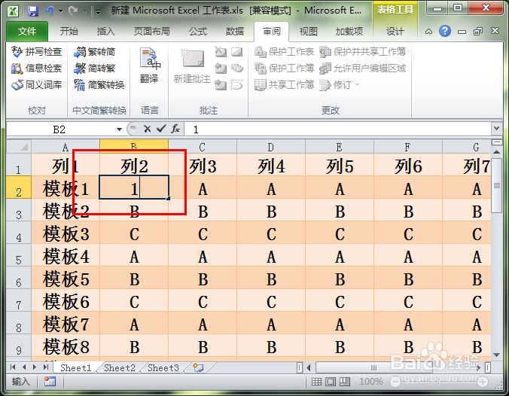Click cell containing 模板3

pyautogui.click(x=66, y=233)
